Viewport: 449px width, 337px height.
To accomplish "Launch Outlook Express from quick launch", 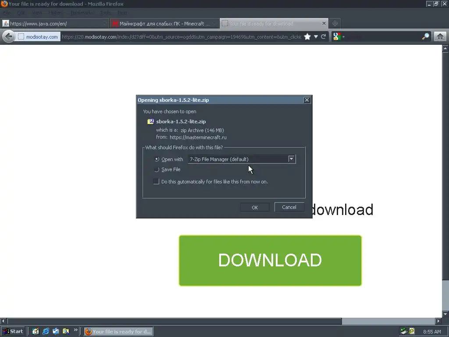I will tap(56, 331).
